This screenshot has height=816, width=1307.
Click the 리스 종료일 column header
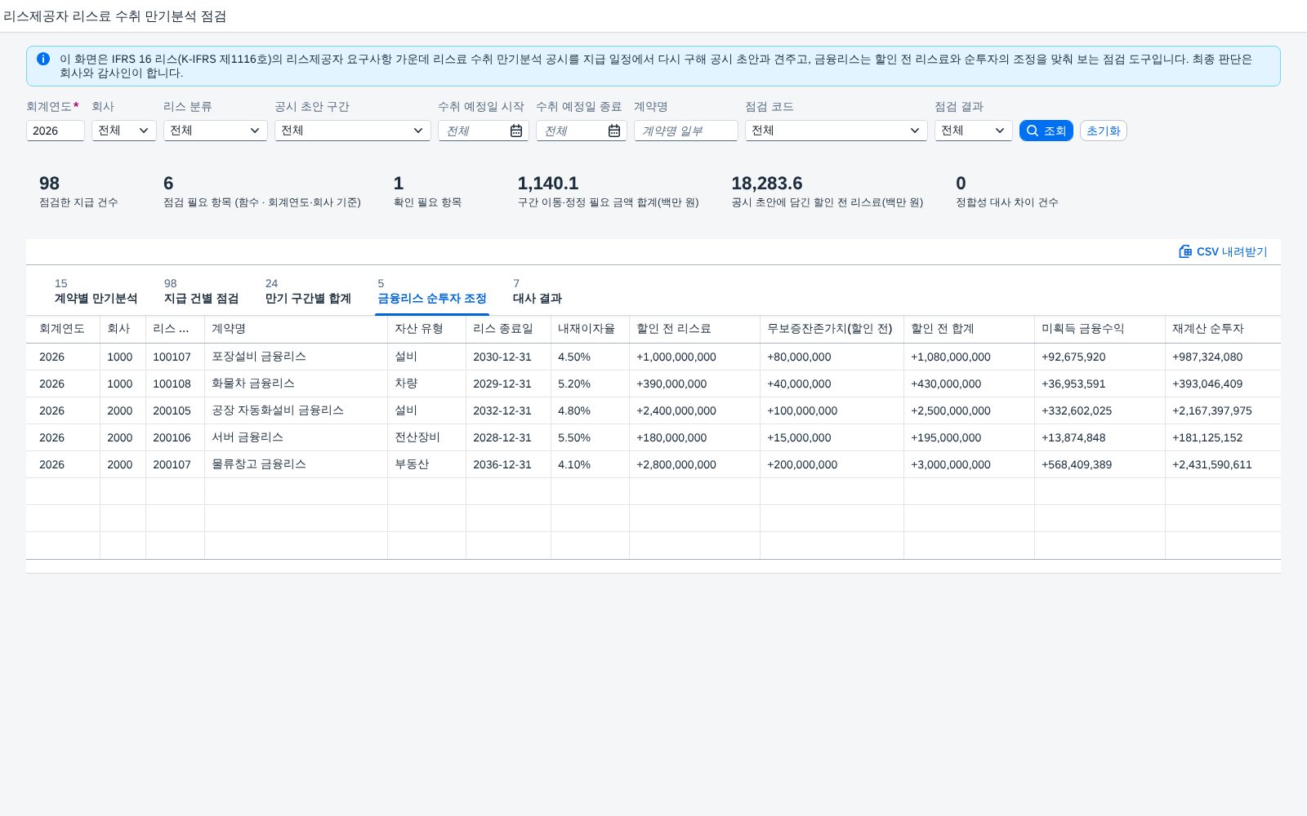coord(508,329)
